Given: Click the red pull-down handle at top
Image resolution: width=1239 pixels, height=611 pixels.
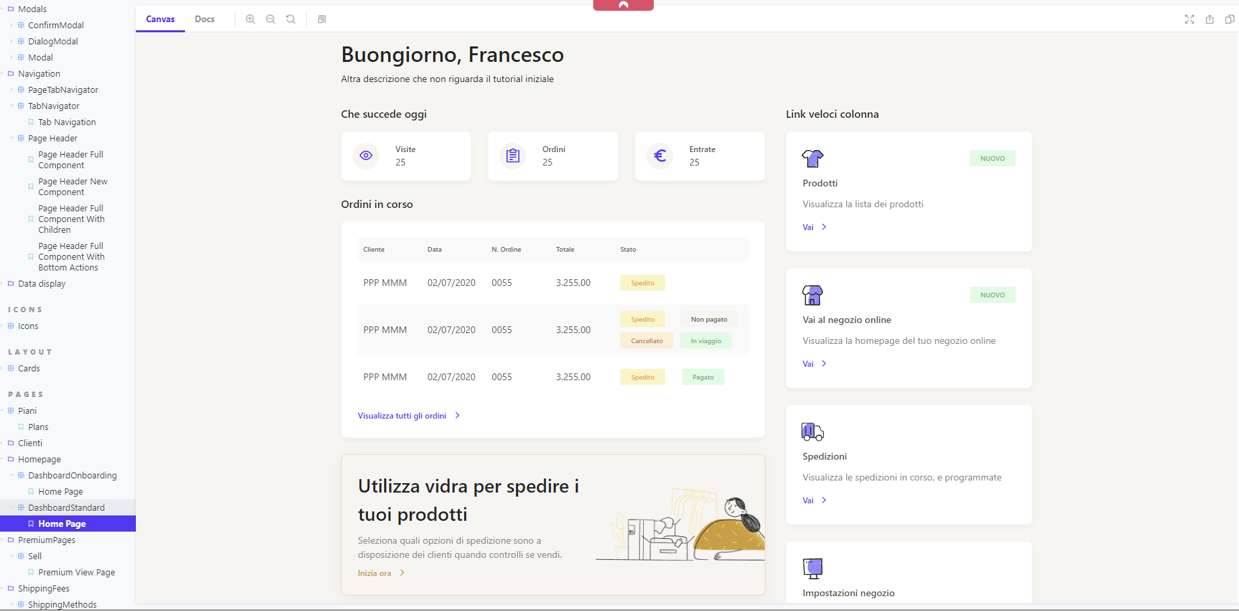Looking at the screenshot, I should 623,5.
